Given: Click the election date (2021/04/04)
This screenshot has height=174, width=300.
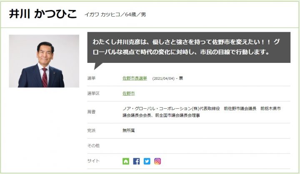Looking at the screenshot, I should [x=163, y=78].
